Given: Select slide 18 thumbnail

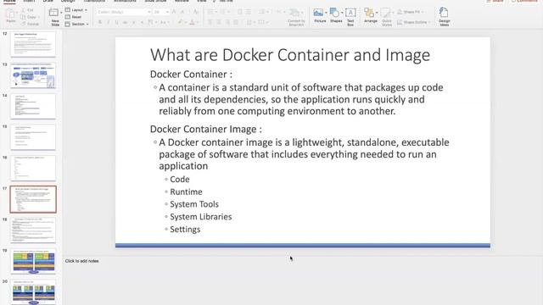Looking at the screenshot, I should [33, 230].
